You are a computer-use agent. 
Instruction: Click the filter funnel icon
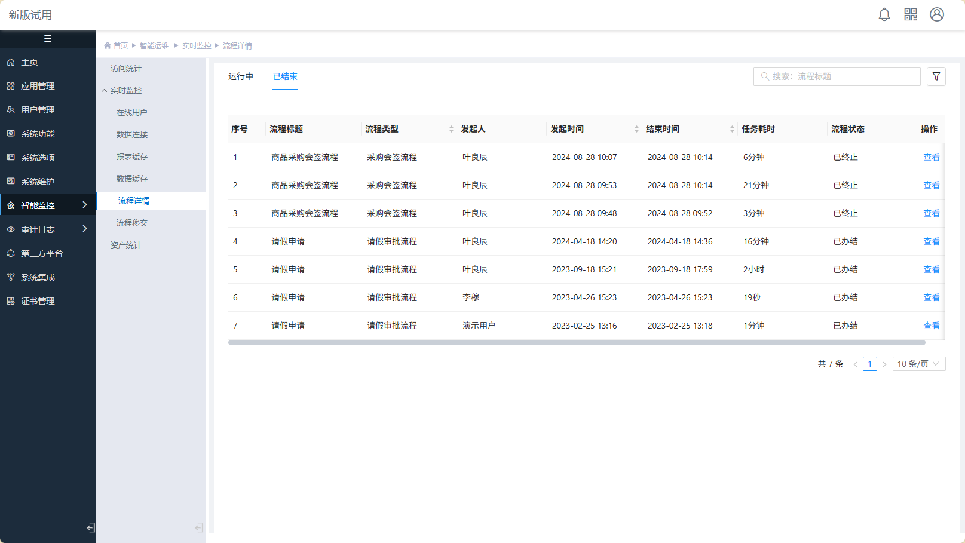[x=936, y=76]
